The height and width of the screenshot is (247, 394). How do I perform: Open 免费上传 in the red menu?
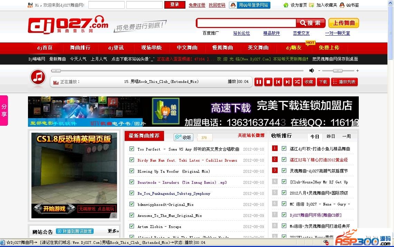point(329,48)
